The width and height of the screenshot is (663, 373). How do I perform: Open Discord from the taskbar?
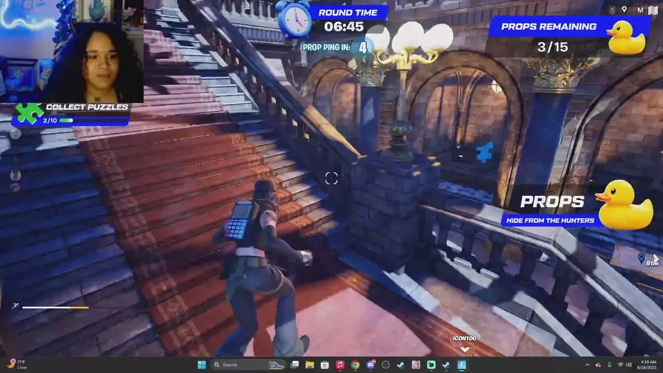pyautogui.click(x=370, y=365)
